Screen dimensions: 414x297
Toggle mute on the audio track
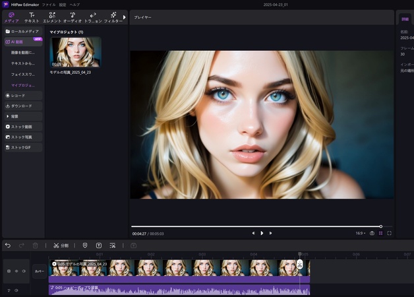[x=16, y=290]
